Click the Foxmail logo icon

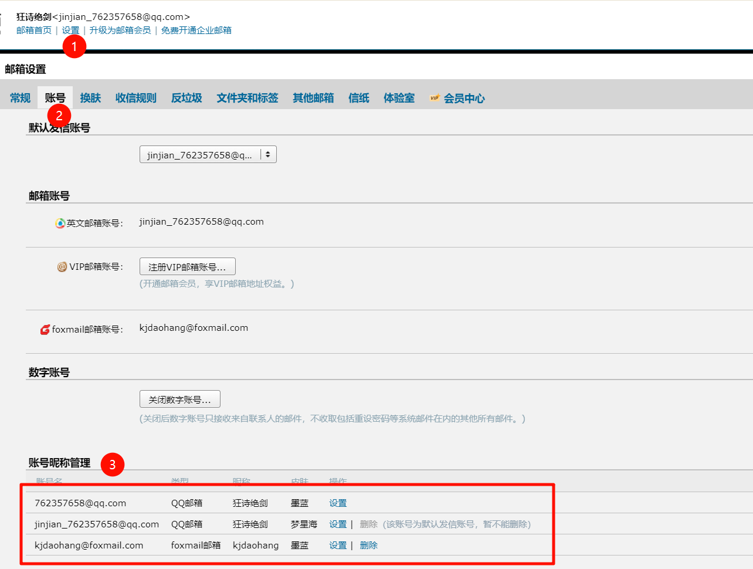(45, 330)
